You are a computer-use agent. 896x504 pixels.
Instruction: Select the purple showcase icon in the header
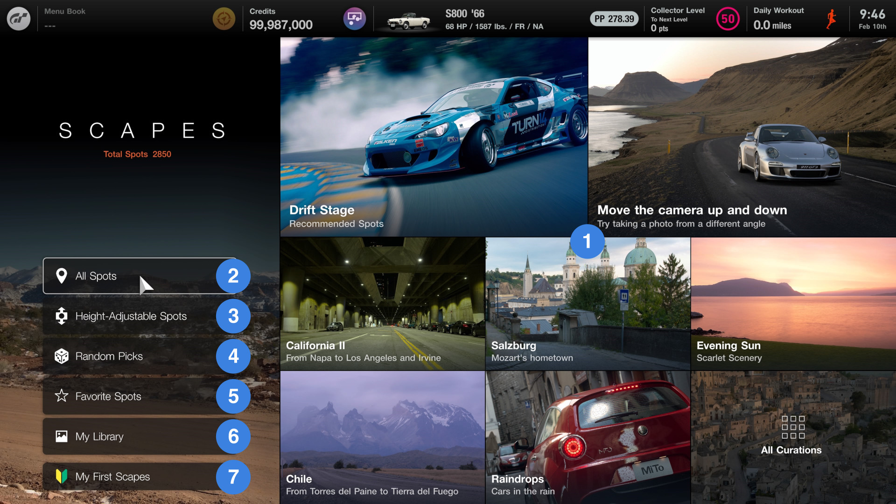click(x=355, y=19)
